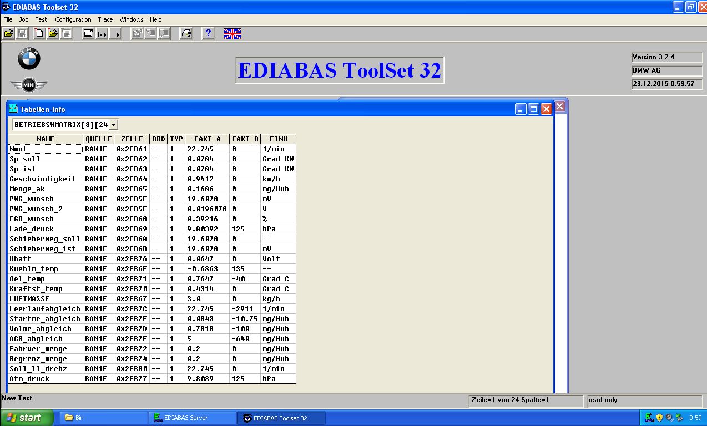Select the LUFTMASSE row name
Viewport: 707px width, 426px height.
[x=46, y=299]
